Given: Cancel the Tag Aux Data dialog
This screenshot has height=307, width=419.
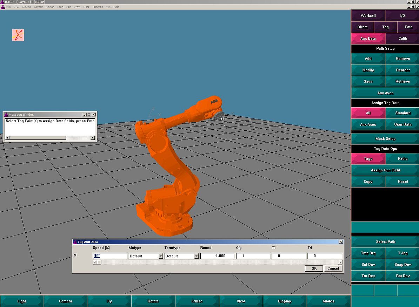Looking at the screenshot, I should [x=333, y=268].
